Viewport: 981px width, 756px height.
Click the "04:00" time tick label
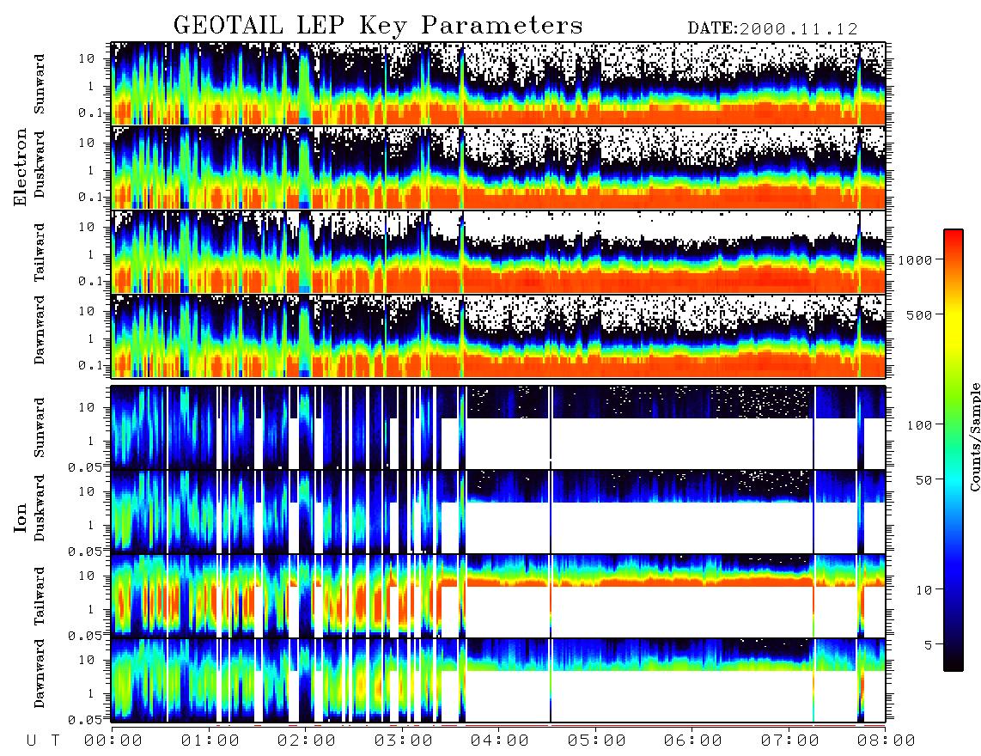(500, 741)
